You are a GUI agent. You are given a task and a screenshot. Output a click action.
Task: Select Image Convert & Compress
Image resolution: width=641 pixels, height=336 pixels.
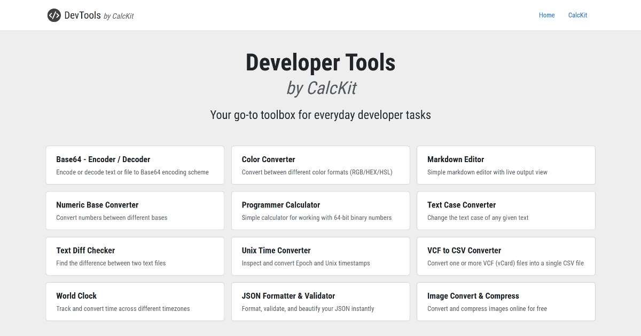pyautogui.click(x=506, y=301)
